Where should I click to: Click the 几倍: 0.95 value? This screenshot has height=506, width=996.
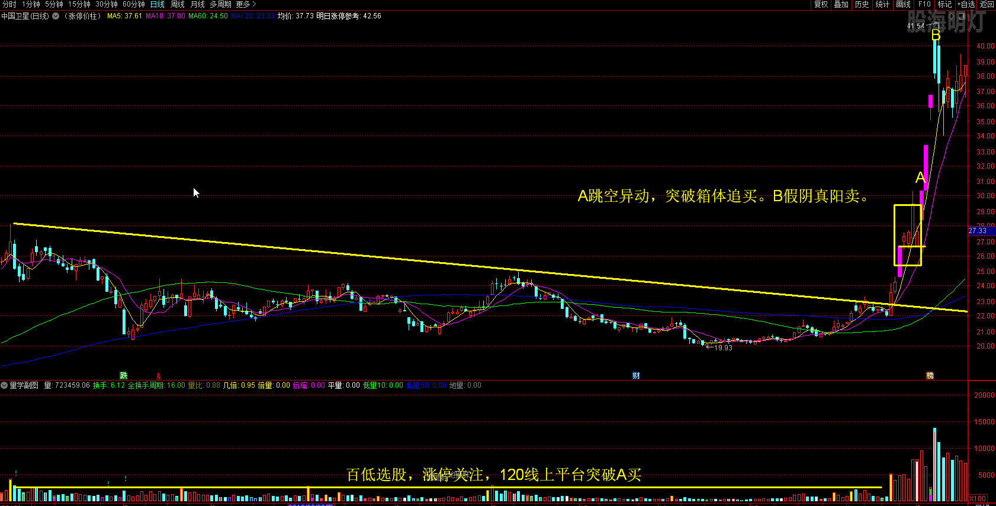point(239,385)
